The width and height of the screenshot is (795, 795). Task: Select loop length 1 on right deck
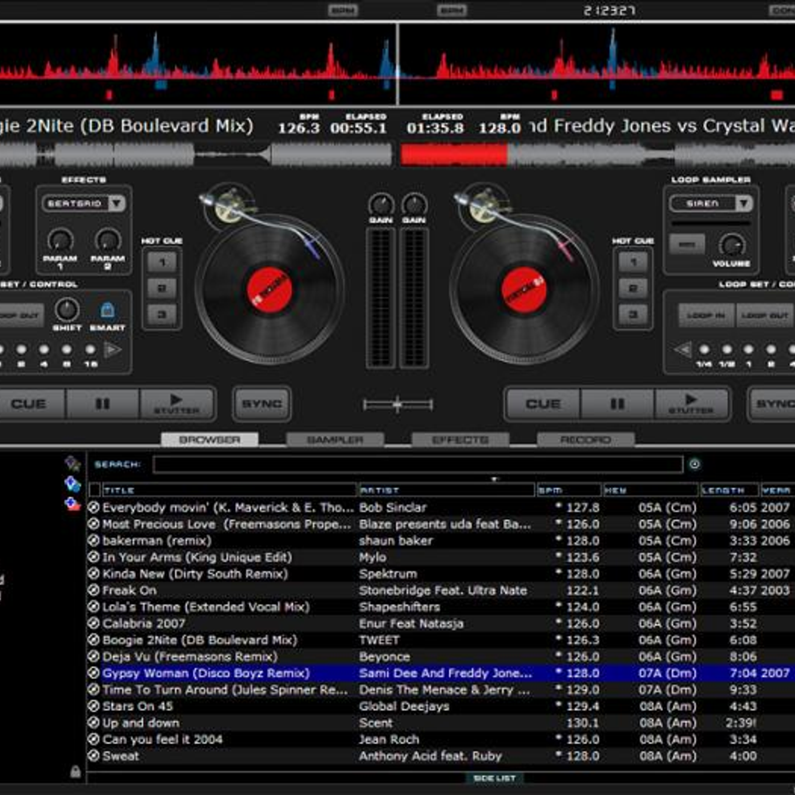(x=749, y=350)
